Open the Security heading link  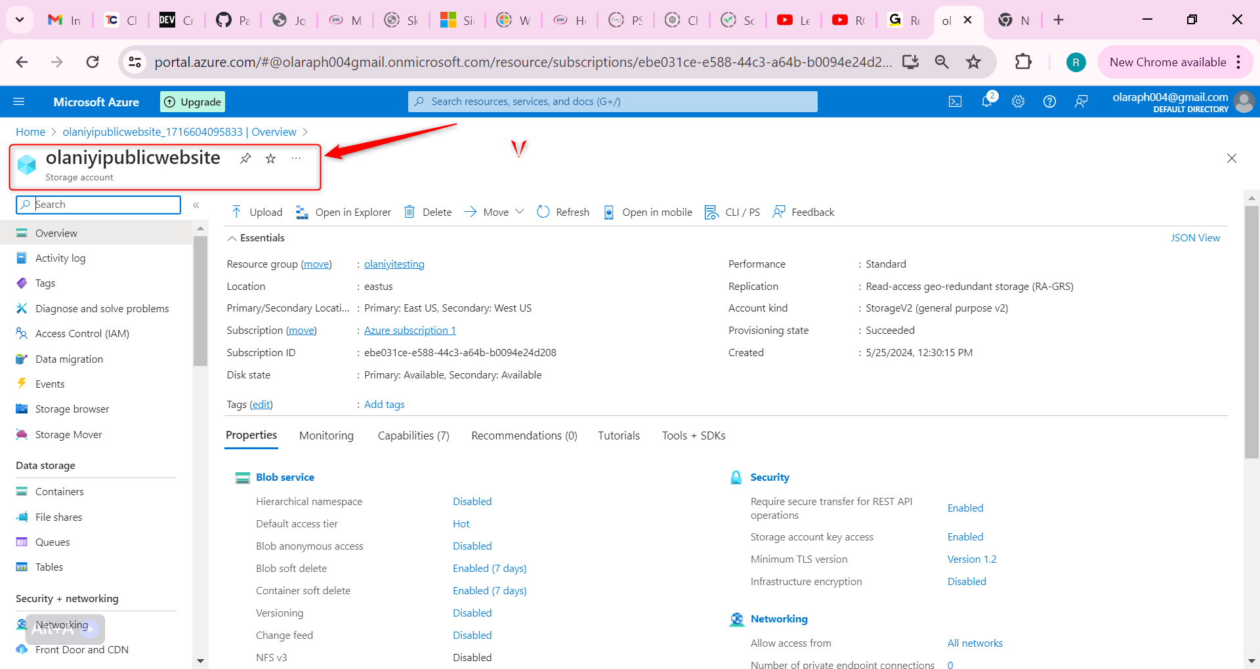(x=770, y=477)
